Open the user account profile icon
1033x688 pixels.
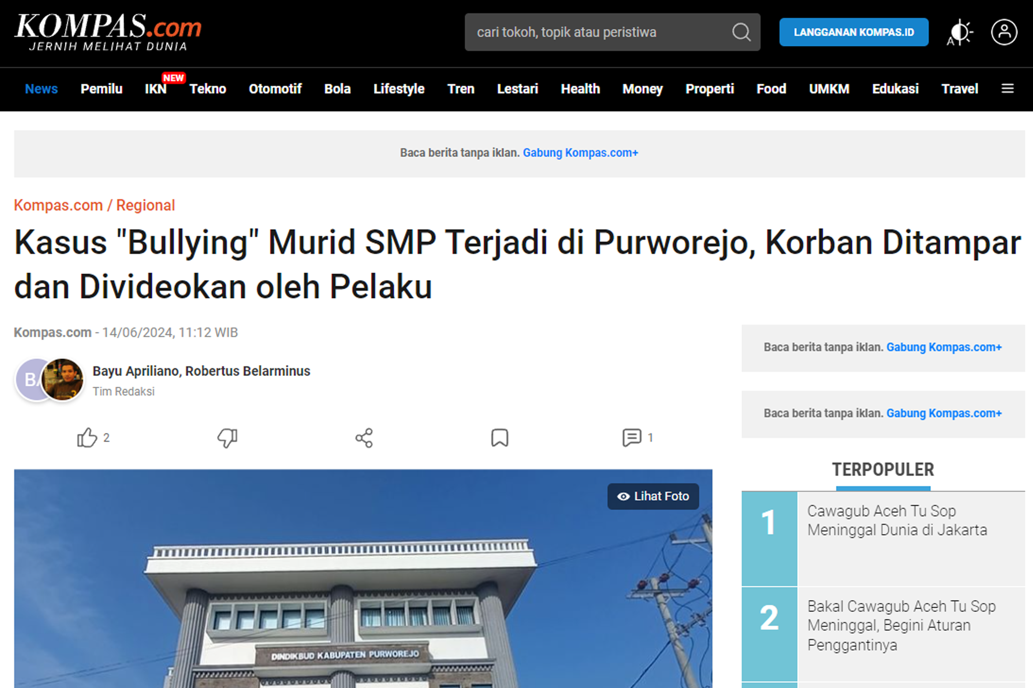click(x=1003, y=32)
